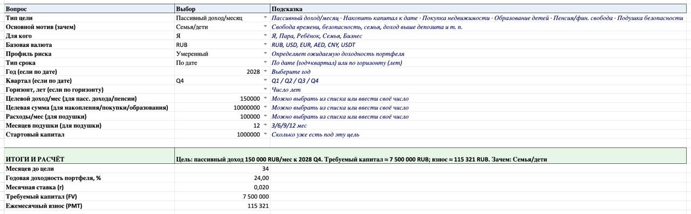Click the Вопрос column header cell

(89, 9)
